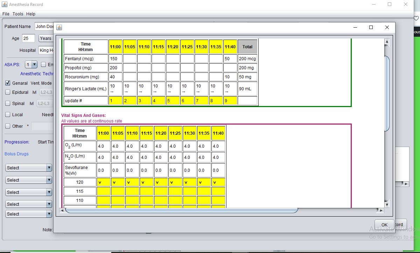
Task: Uncheck the Genaral anesthetic technique checkbox
Action: coord(8,83)
